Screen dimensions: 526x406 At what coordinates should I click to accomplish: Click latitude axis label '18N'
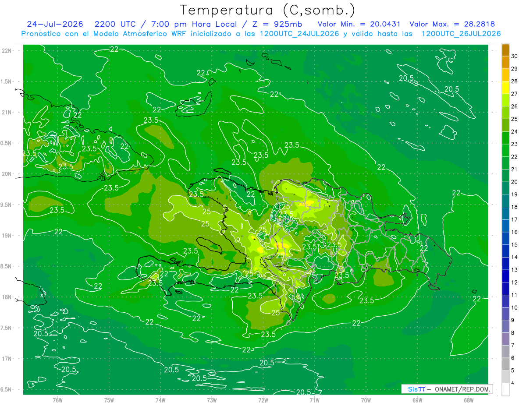pos(7,297)
